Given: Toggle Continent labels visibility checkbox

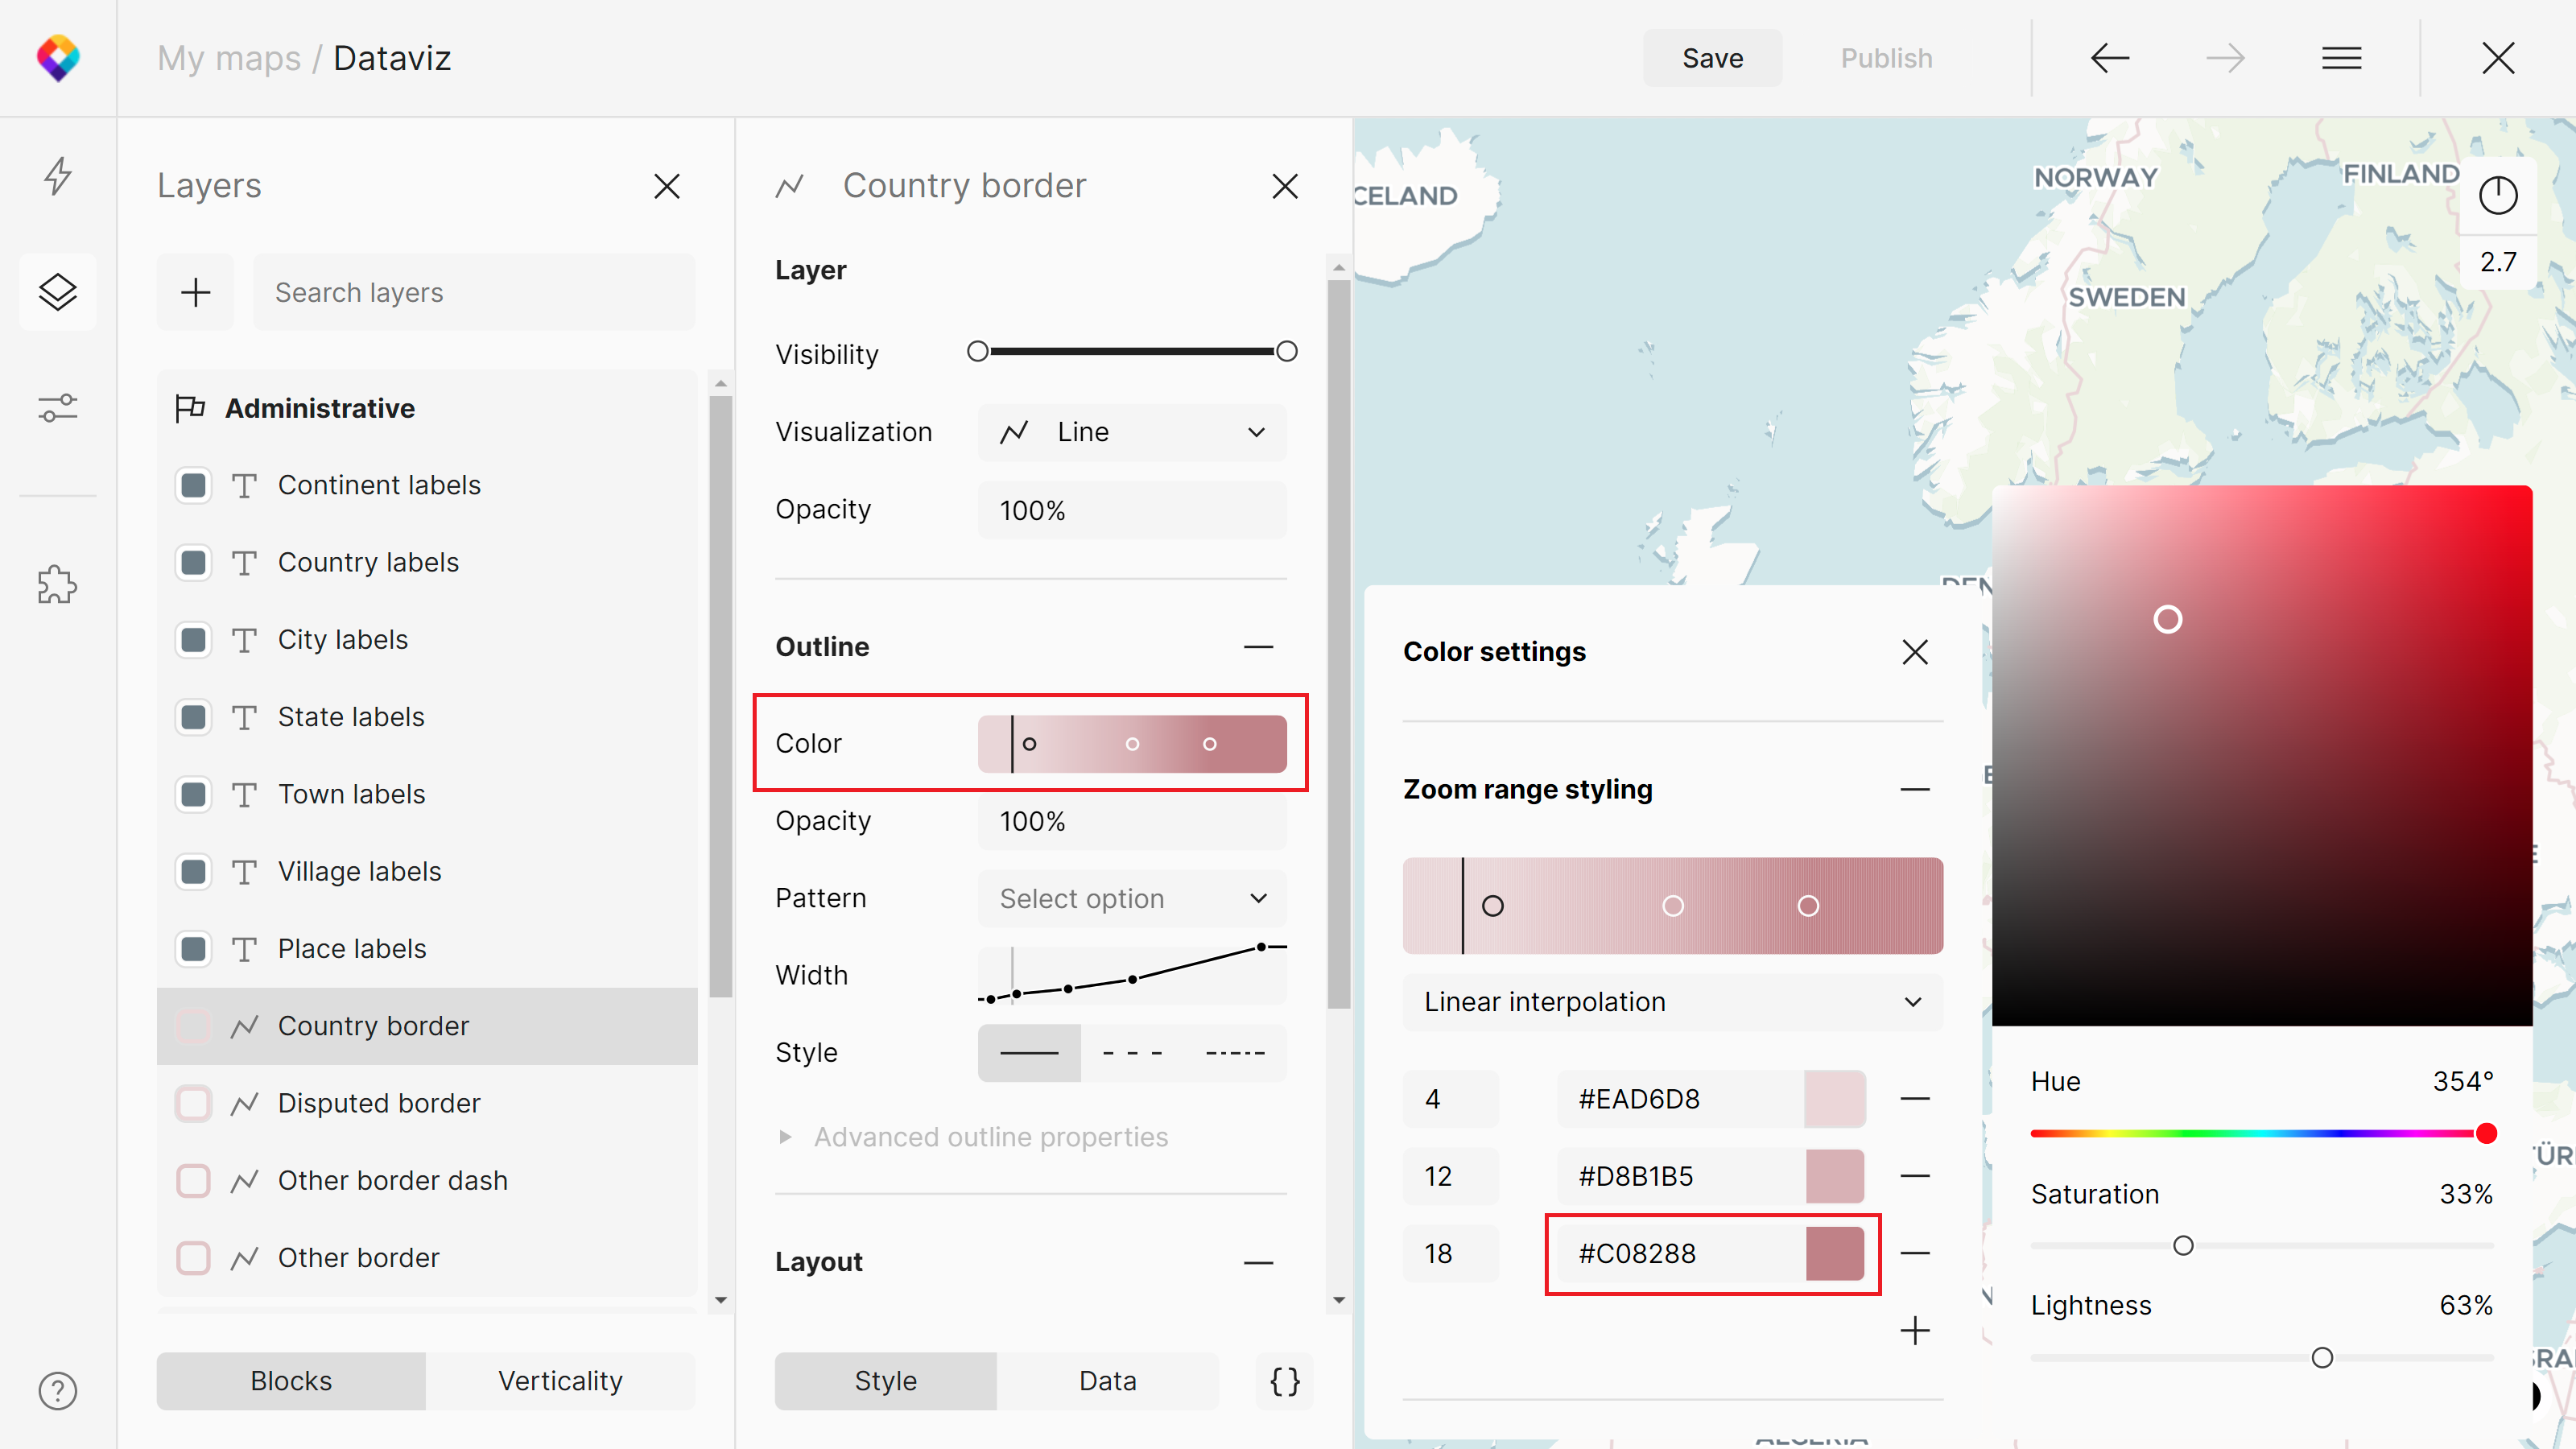Looking at the screenshot, I should 193,485.
